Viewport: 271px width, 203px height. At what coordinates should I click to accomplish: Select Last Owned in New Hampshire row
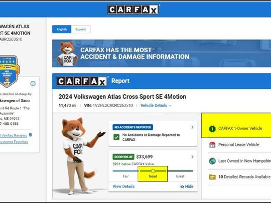[x=239, y=161]
